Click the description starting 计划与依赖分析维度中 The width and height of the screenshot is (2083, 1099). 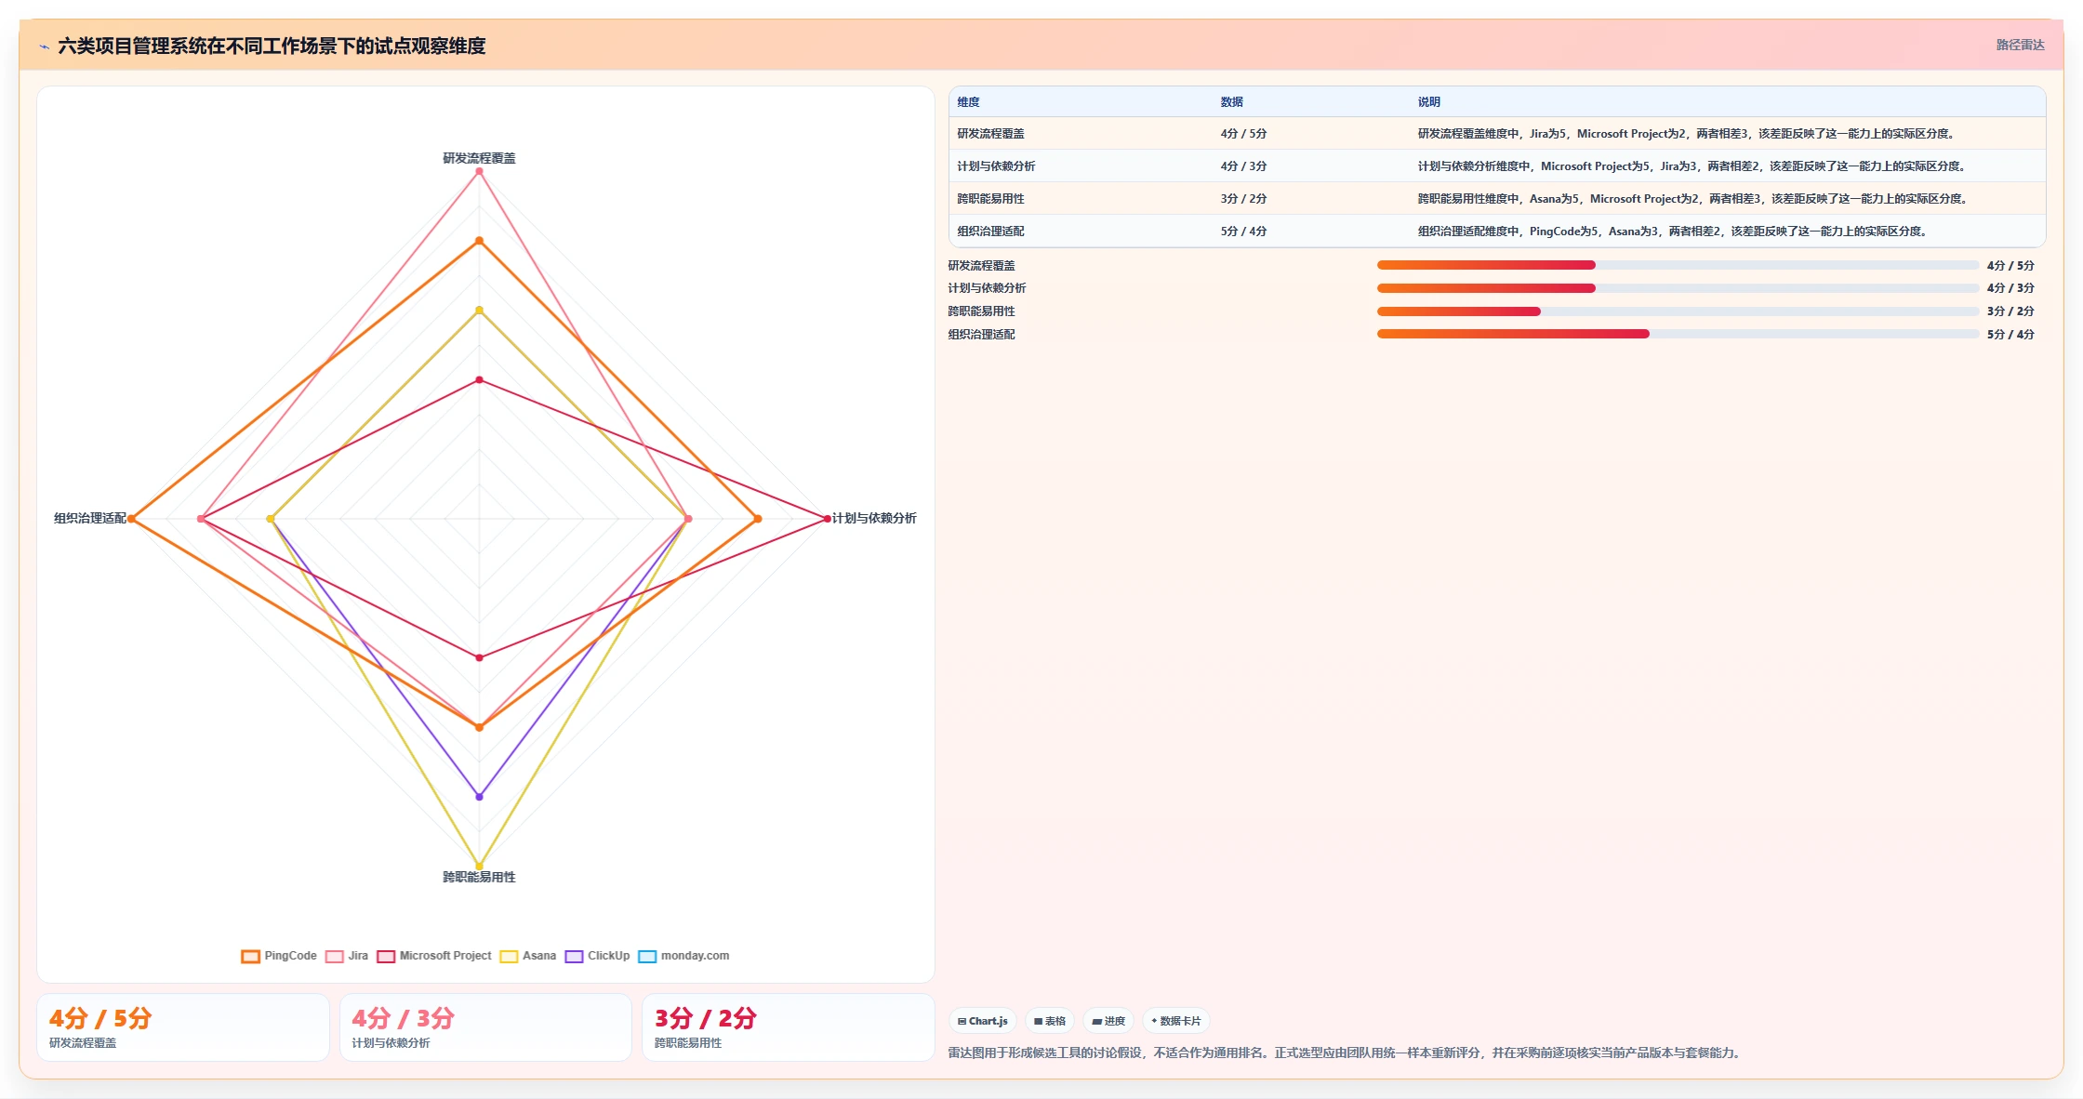pos(1692,166)
